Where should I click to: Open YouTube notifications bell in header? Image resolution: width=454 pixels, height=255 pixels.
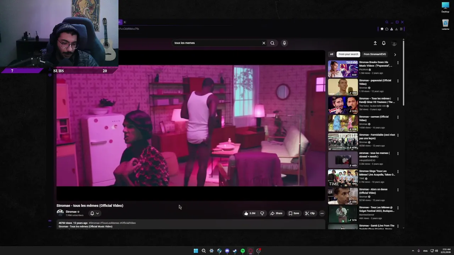coord(383,43)
